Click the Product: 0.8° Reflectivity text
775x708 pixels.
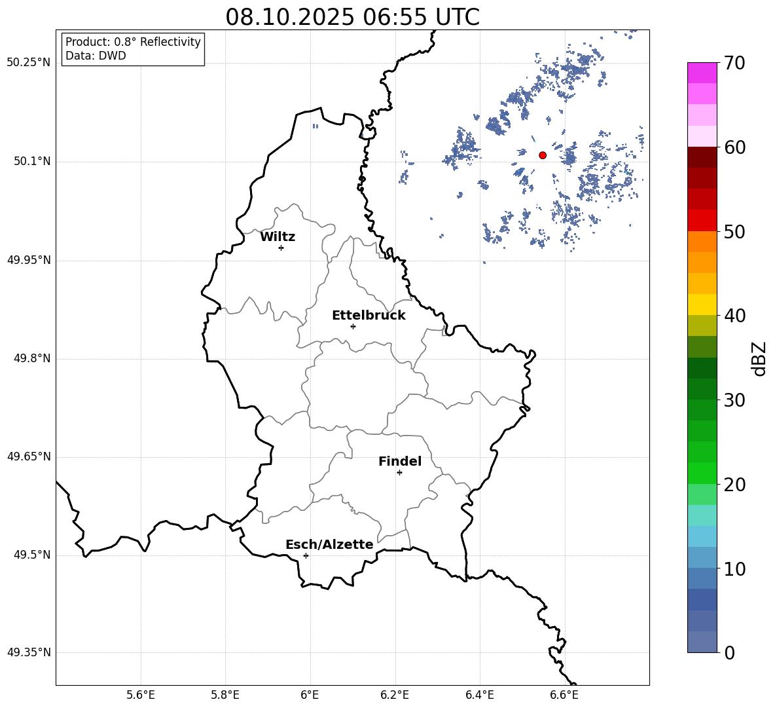pyautogui.click(x=133, y=42)
